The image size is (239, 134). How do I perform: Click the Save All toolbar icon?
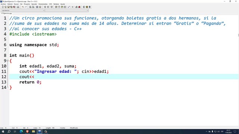pos(11,7)
